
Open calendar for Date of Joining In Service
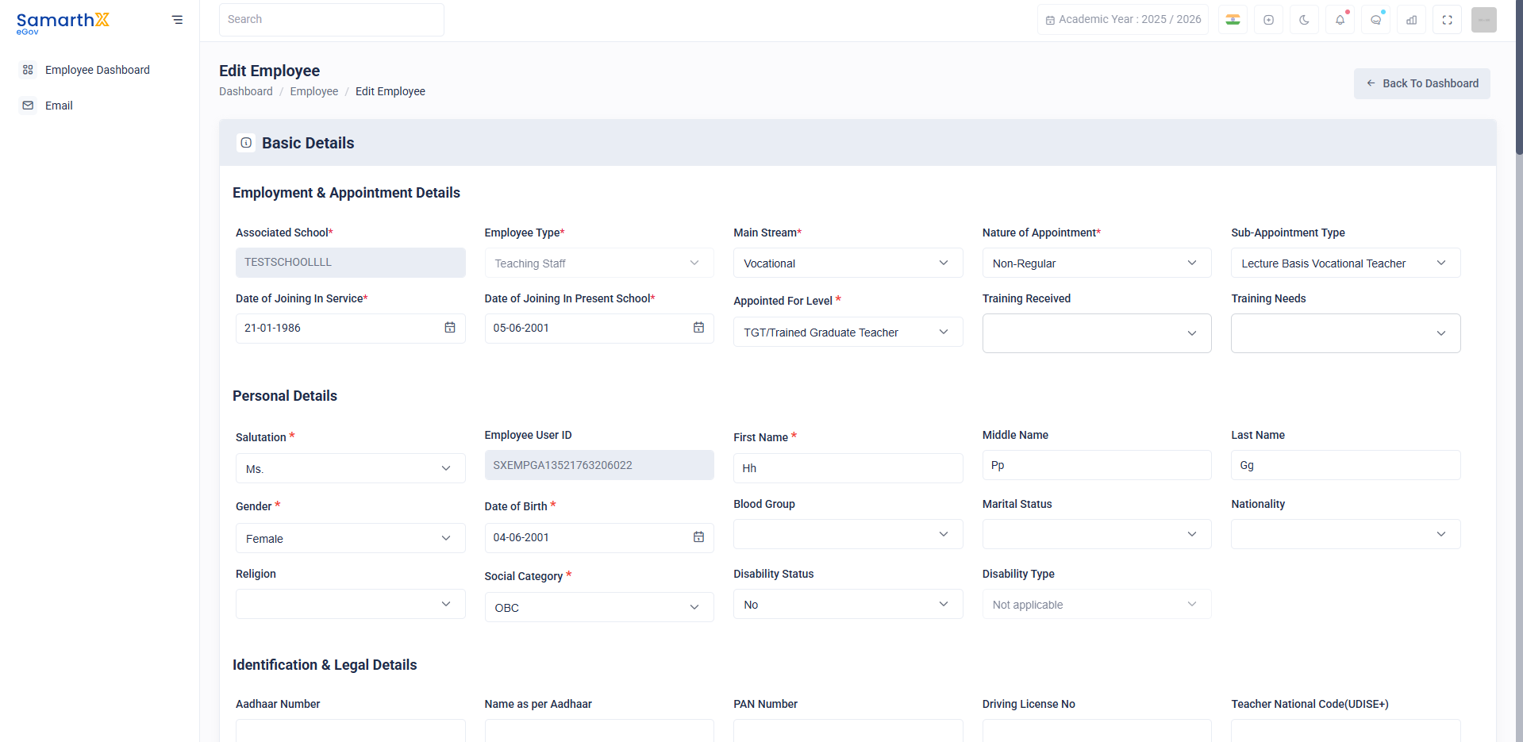click(x=450, y=328)
